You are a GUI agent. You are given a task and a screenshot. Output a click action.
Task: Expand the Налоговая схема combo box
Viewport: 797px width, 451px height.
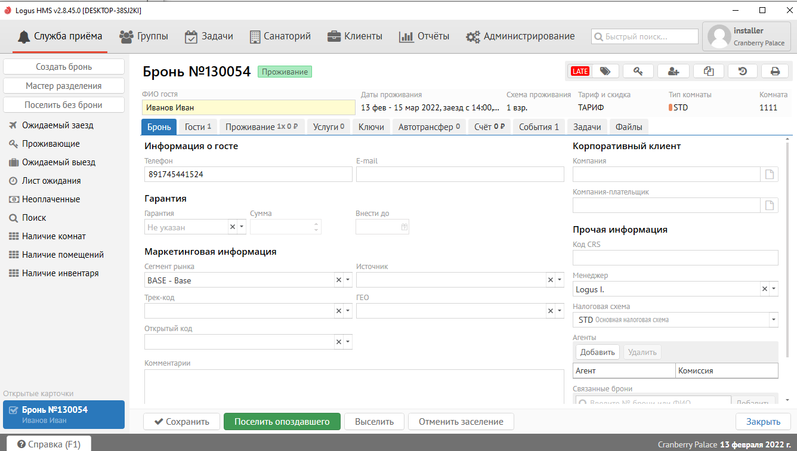point(774,320)
